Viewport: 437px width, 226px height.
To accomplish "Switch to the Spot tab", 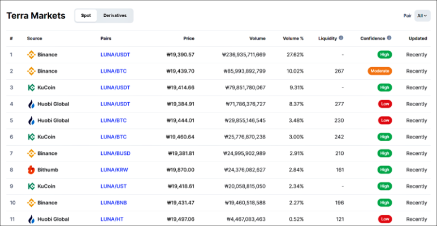I will click(x=86, y=16).
